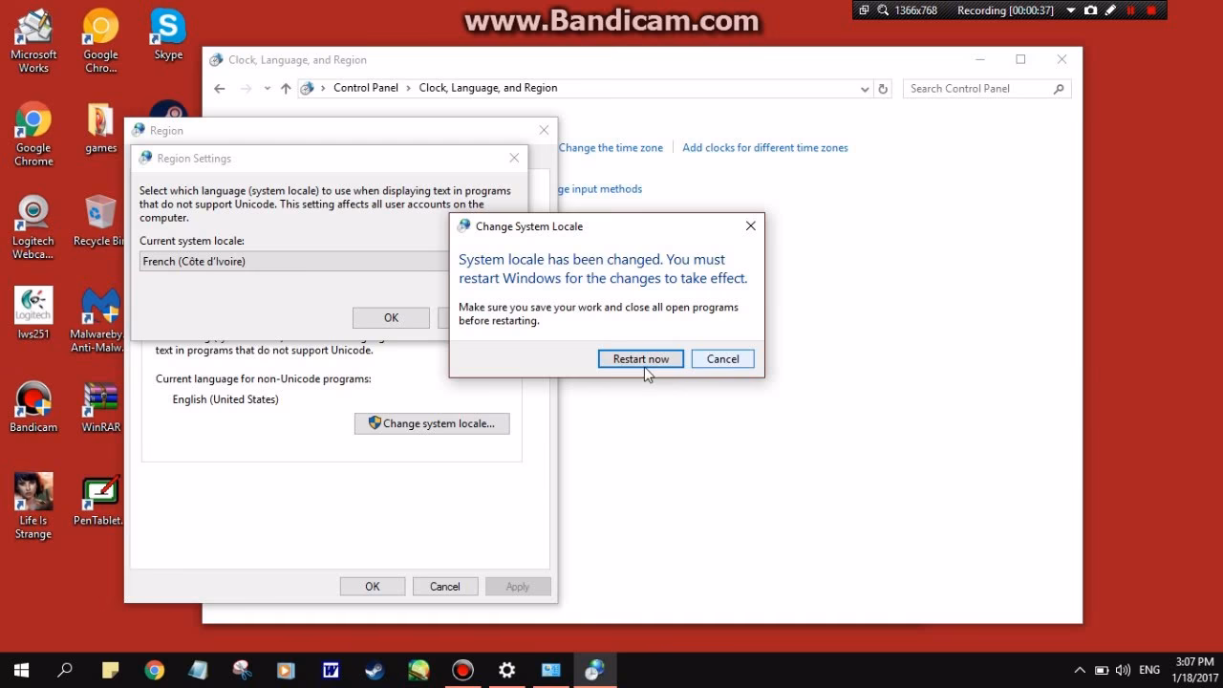Click the Change system locale... button

(x=432, y=423)
